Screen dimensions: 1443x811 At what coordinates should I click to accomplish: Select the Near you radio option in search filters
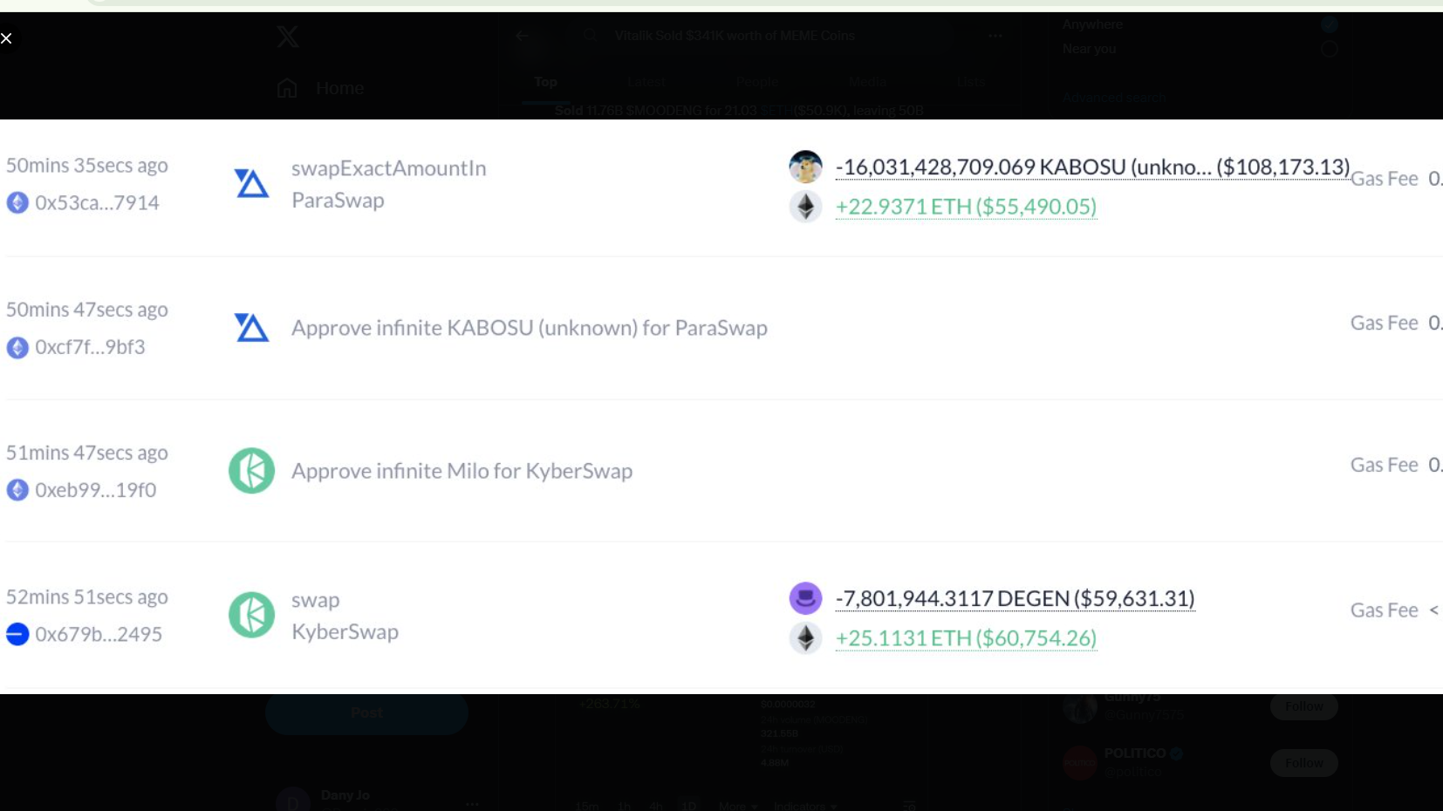coord(1329,49)
